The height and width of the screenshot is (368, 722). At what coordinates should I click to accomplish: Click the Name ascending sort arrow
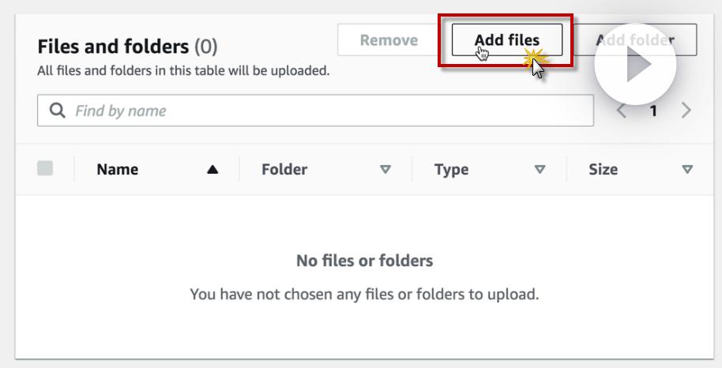pyautogui.click(x=212, y=170)
